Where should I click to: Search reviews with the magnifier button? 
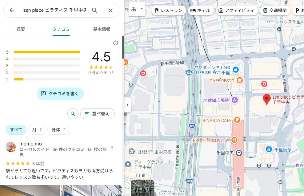pos(73,114)
